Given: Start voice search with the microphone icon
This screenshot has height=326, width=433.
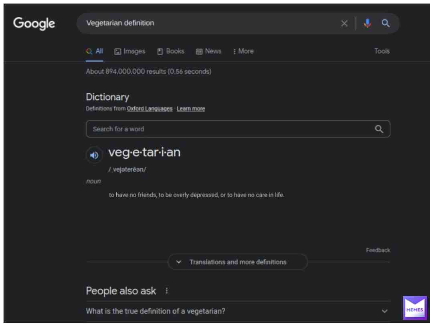Looking at the screenshot, I should click(x=367, y=24).
